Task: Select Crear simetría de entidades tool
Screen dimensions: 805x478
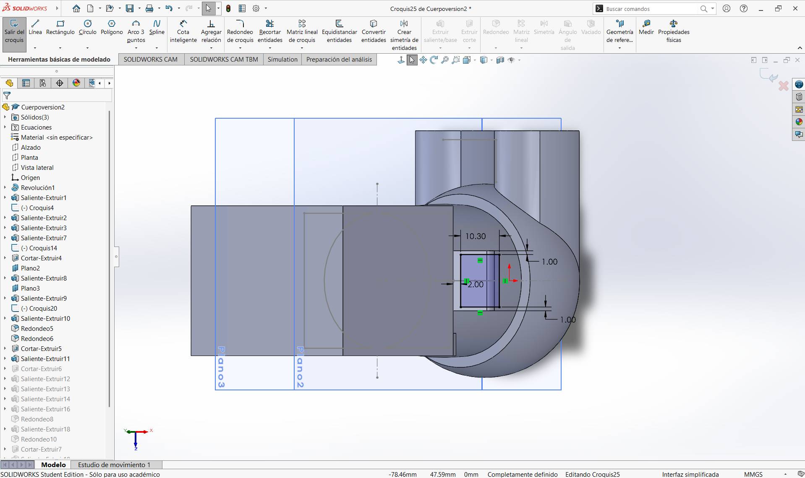Action: pos(404,35)
